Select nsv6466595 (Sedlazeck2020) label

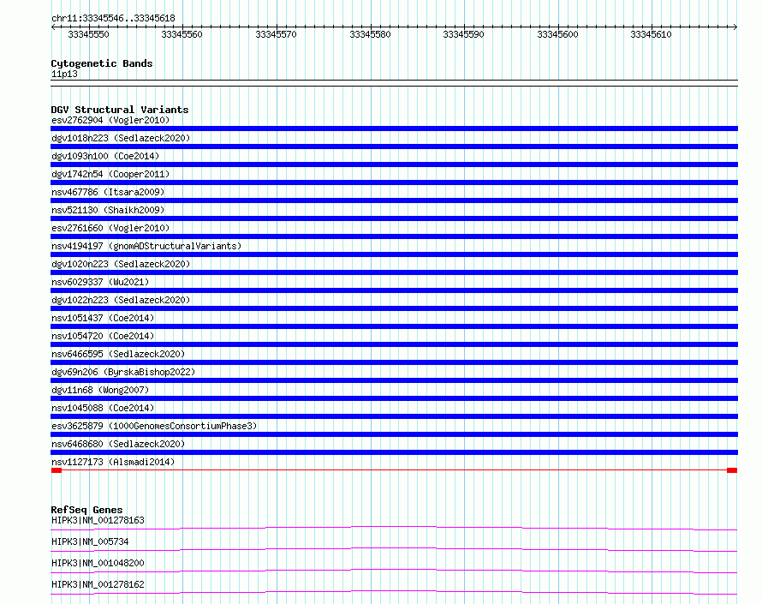click(118, 354)
